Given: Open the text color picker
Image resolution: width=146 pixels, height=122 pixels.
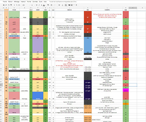Looking at the screenshot, I should [44, 5].
